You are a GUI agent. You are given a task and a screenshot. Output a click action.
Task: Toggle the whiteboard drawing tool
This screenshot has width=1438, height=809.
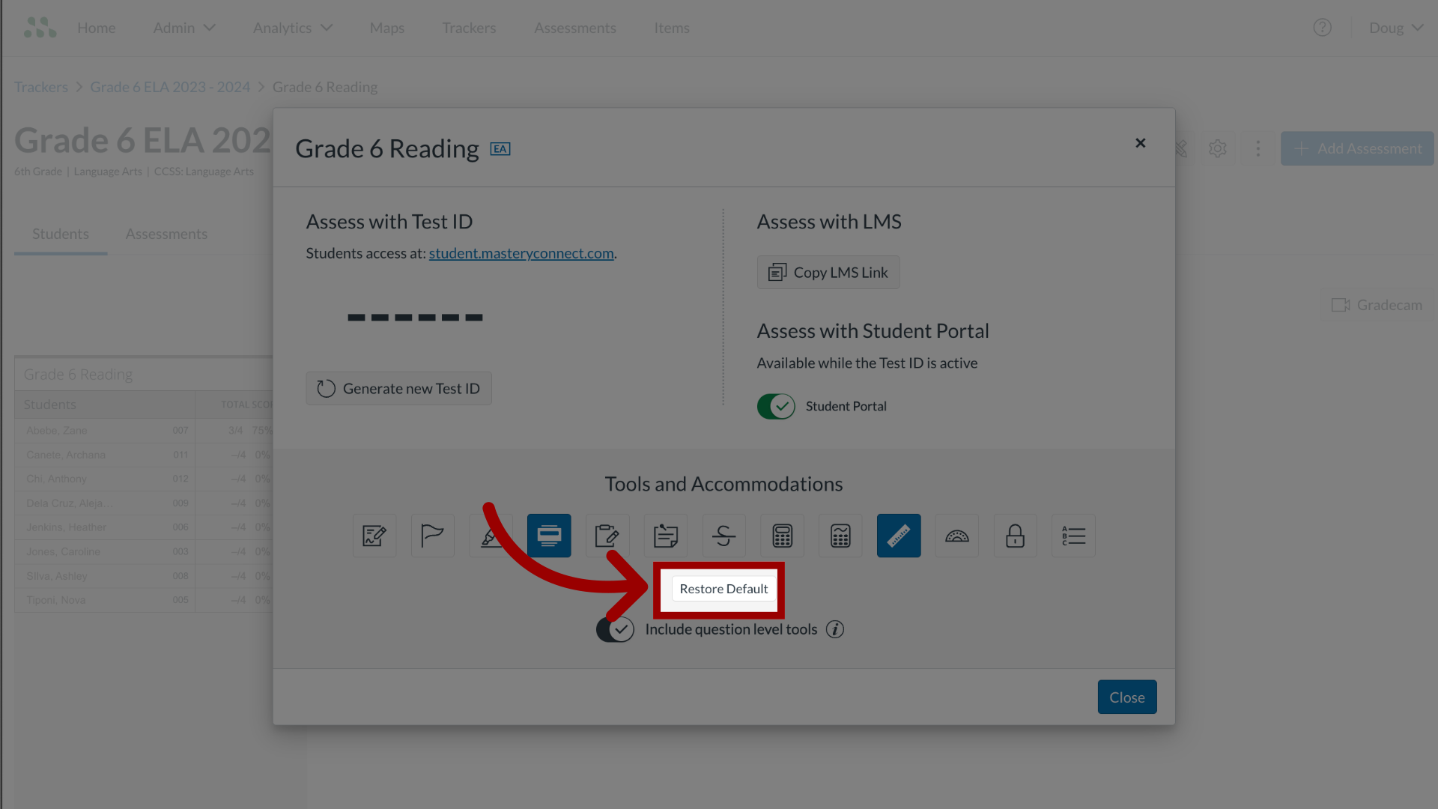point(374,536)
